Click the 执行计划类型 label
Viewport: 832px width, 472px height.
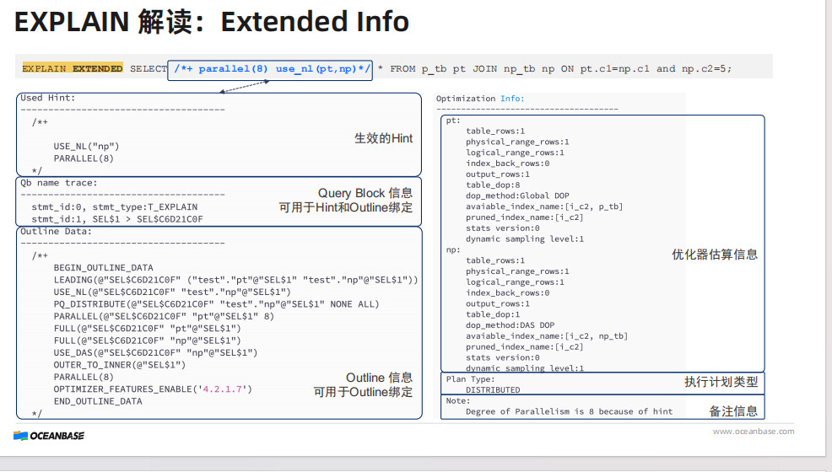(x=720, y=382)
